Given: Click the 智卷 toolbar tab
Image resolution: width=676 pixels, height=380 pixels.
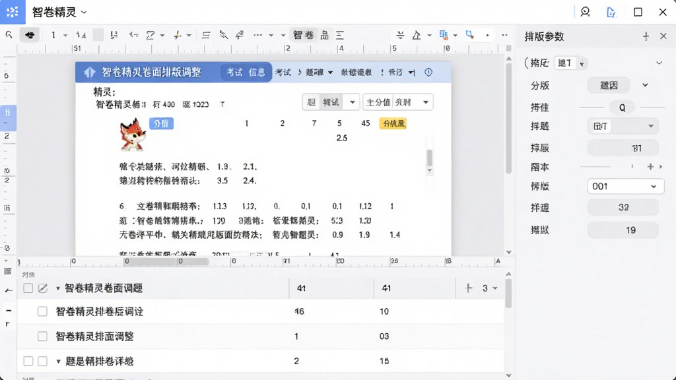Looking at the screenshot, I should 303,36.
